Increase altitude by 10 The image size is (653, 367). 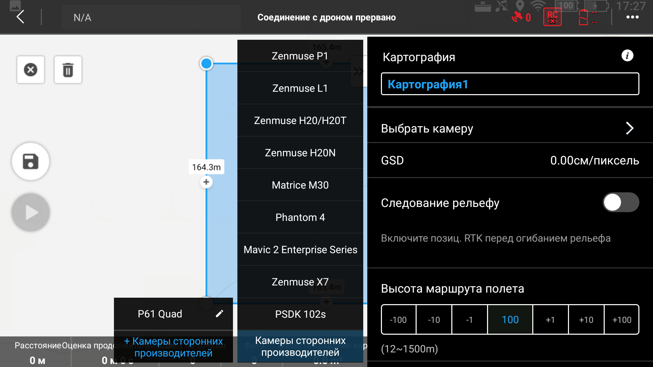586,320
